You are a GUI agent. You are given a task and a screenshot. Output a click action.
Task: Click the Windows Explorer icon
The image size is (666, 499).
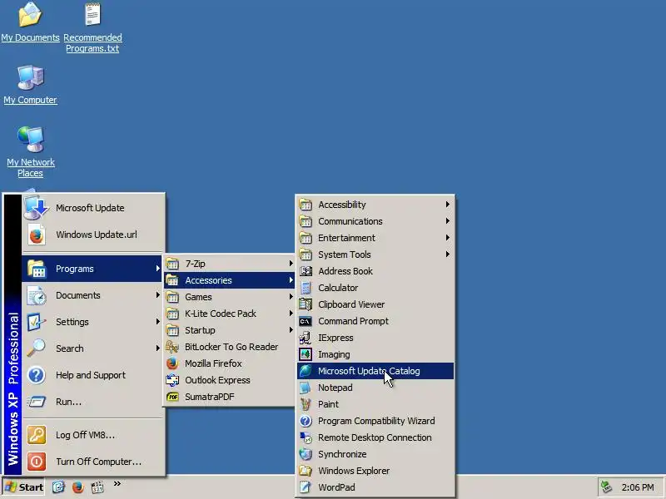pos(306,471)
